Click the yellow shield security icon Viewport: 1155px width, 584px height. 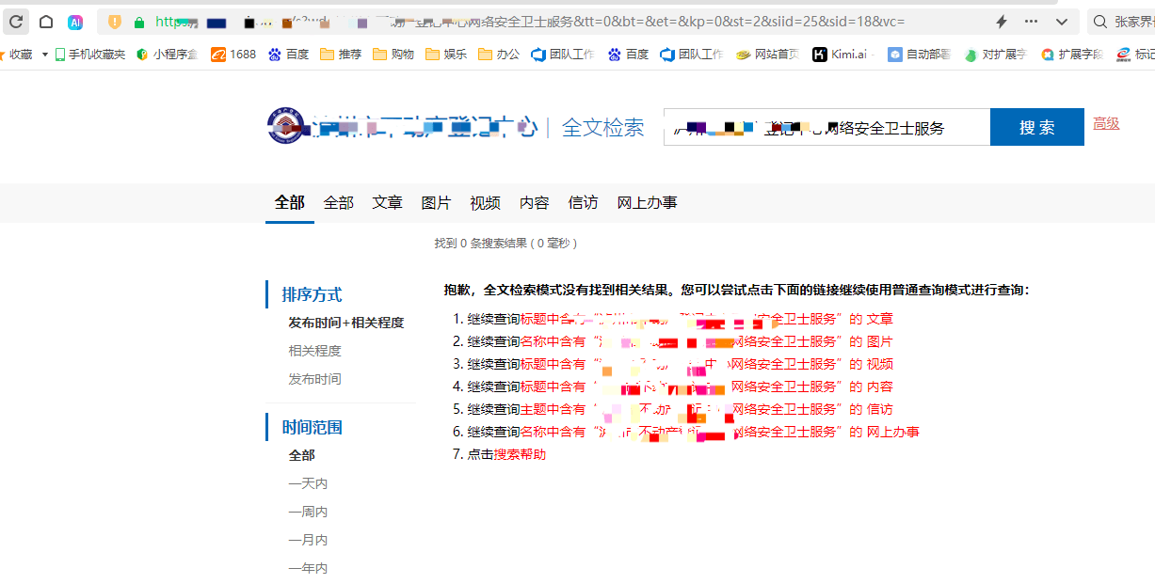click(115, 22)
